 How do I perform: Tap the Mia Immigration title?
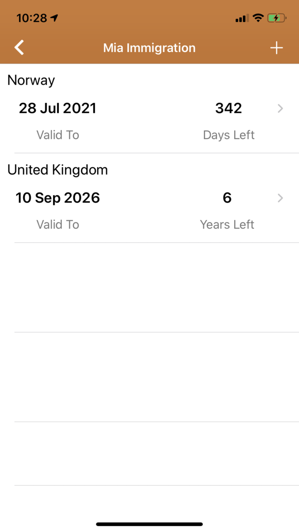point(149,48)
